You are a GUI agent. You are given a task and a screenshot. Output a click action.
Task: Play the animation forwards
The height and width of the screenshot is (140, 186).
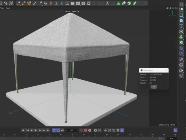click(36, 130)
